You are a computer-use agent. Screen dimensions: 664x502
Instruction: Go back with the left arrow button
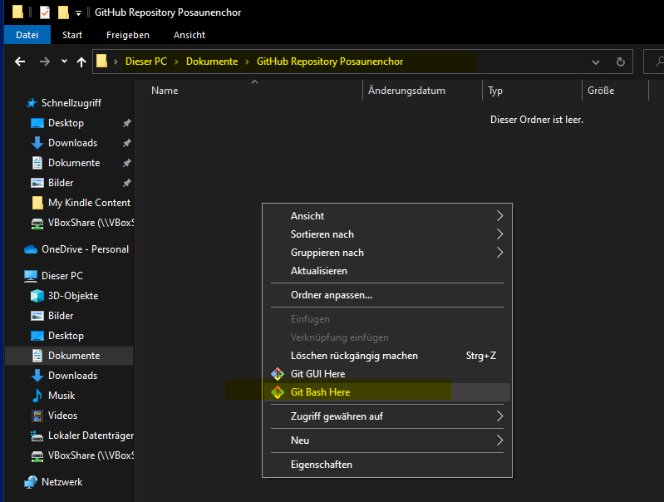[20, 62]
